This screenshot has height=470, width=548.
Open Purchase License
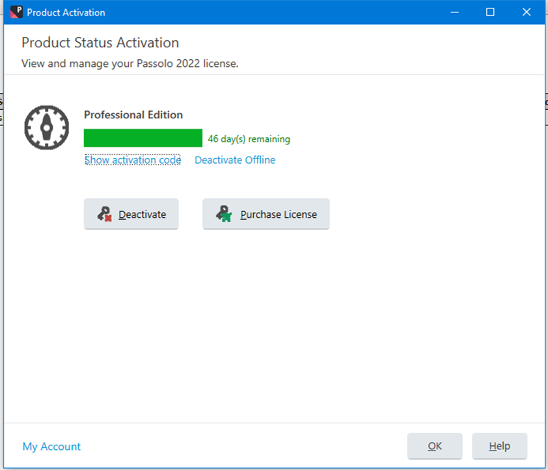266,214
